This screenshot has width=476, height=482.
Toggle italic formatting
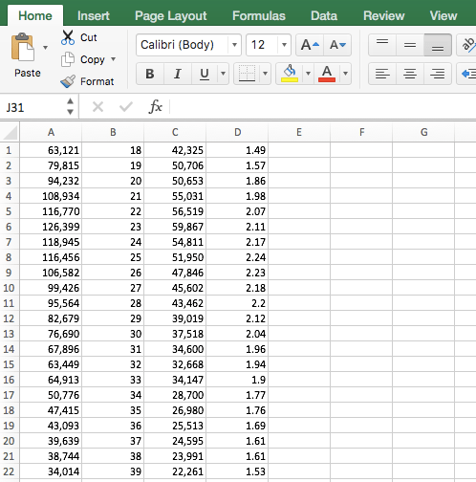tap(178, 74)
